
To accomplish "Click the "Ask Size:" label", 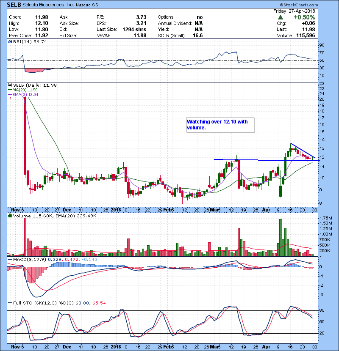I will point(69,23).
